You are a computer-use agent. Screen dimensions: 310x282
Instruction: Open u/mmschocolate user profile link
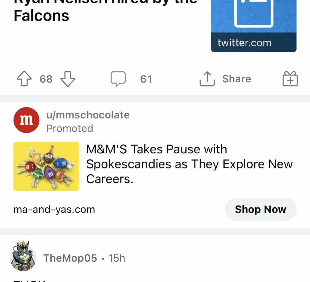tap(88, 115)
